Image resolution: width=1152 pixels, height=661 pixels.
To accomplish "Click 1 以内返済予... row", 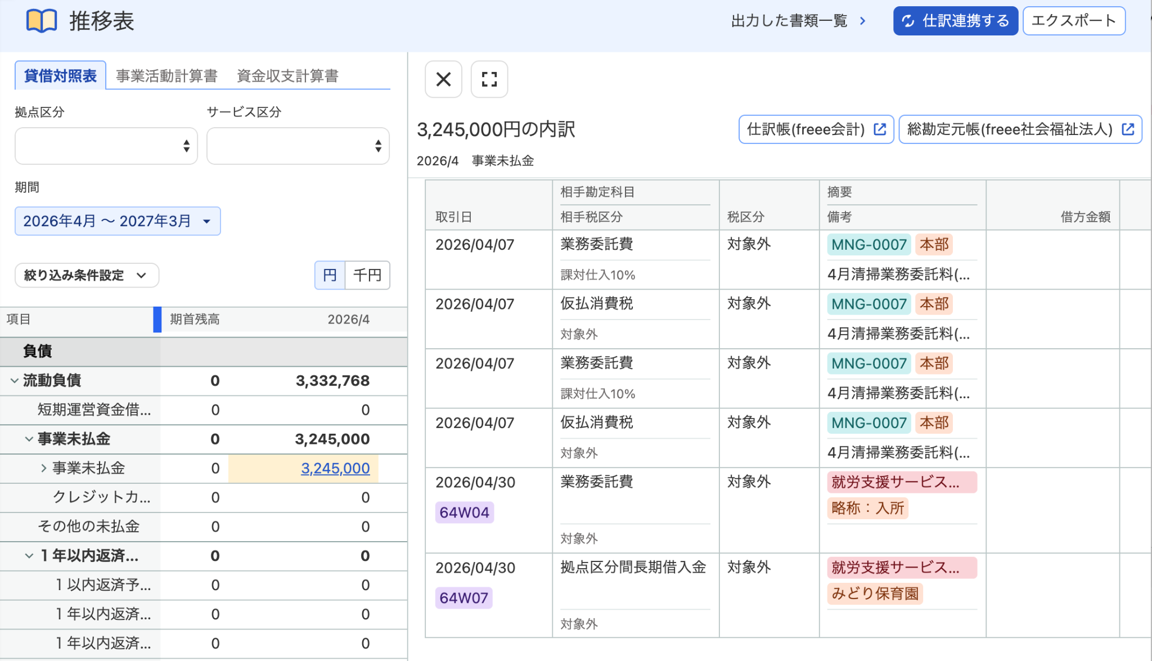I will coord(204,585).
